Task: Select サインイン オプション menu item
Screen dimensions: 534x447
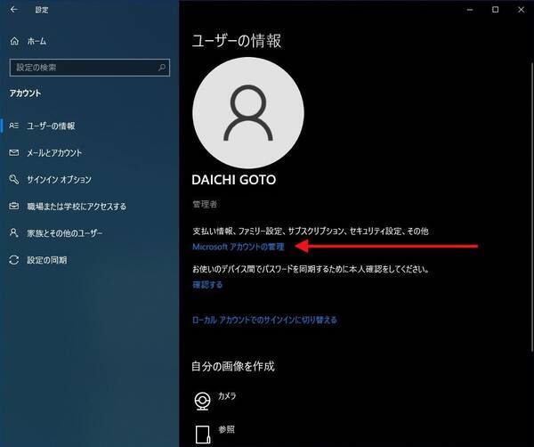Action: (x=59, y=179)
